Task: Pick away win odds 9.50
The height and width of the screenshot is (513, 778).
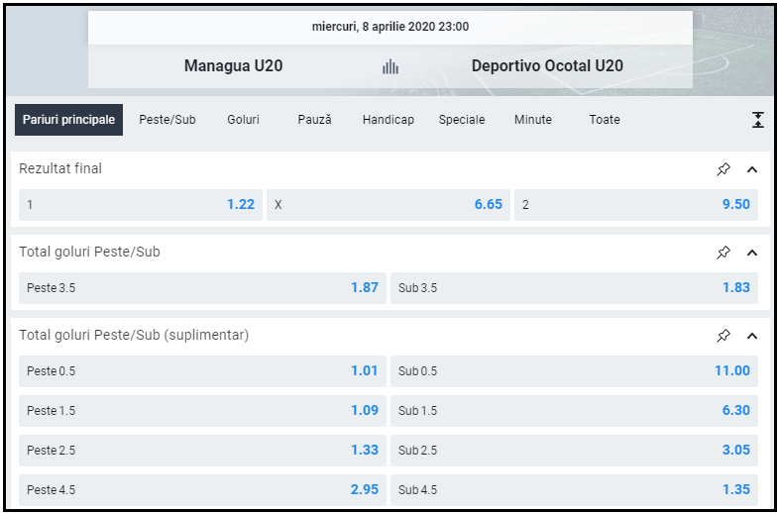Action: (x=635, y=205)
